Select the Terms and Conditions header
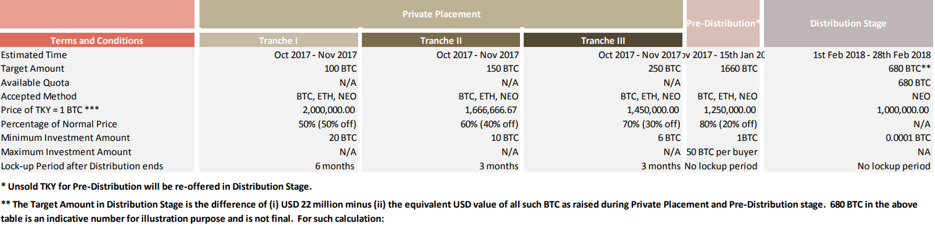935x228 pixels. pos(97,41)
